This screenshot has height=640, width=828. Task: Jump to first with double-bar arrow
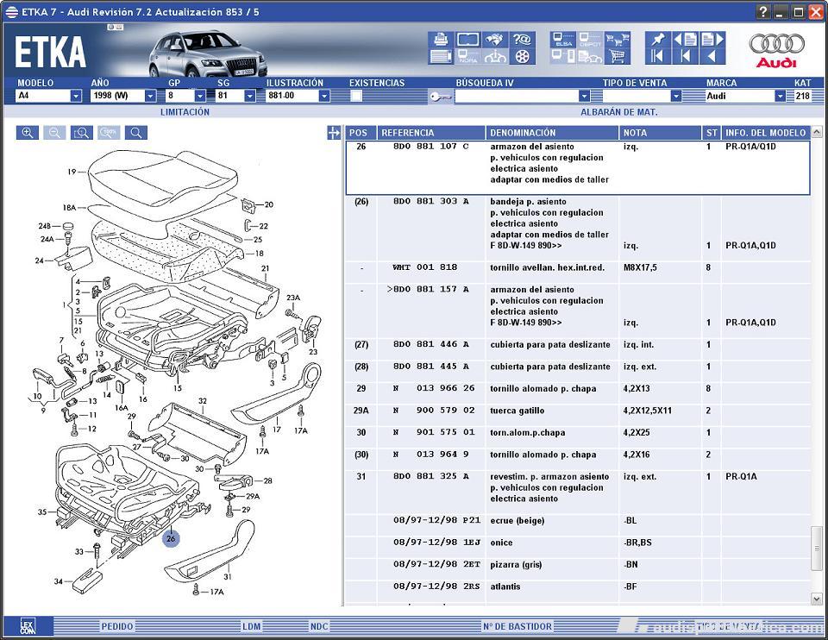(x=658, y=56)
